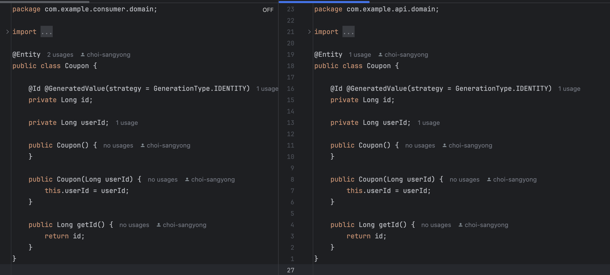Click 'no usages' beside getId() in the left editor
Screen dimensions: 610x275
134,225
